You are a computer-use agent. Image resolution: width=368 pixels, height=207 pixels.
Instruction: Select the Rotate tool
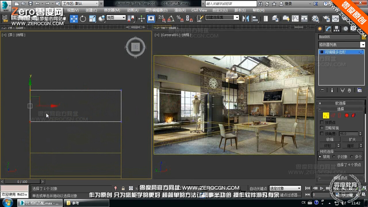(83, 19)
